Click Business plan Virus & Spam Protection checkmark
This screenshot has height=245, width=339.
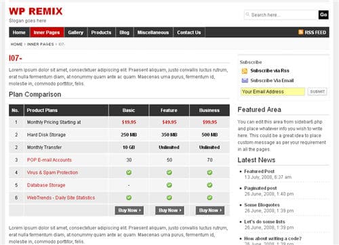210,172
